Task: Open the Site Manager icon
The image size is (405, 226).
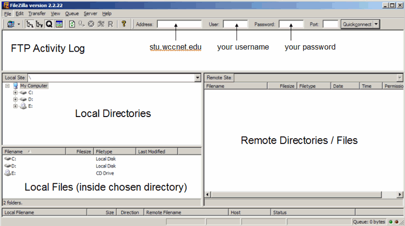Action: [11, 24]
